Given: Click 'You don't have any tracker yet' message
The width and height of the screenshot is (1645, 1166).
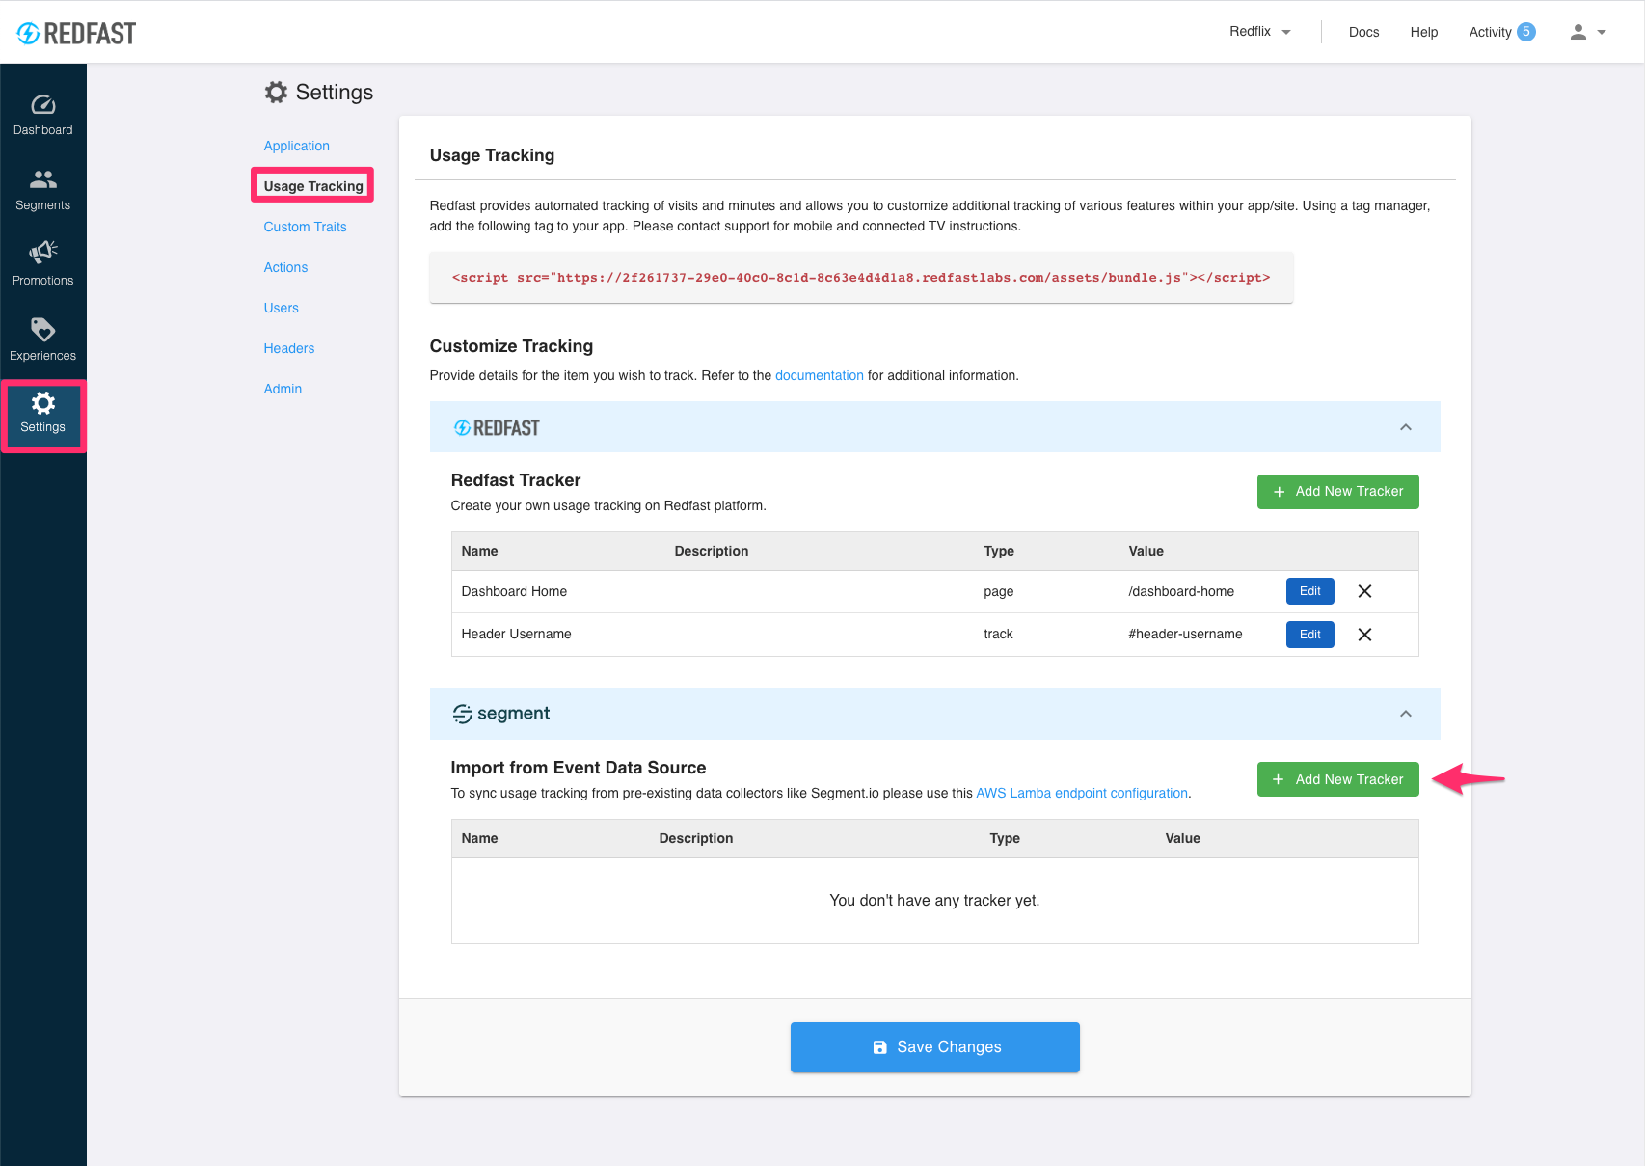Looking at the screenshot, I should tap(934, 900).
